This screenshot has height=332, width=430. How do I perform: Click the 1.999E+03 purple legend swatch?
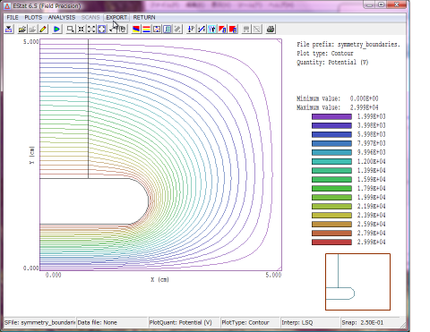coord(331,116)
